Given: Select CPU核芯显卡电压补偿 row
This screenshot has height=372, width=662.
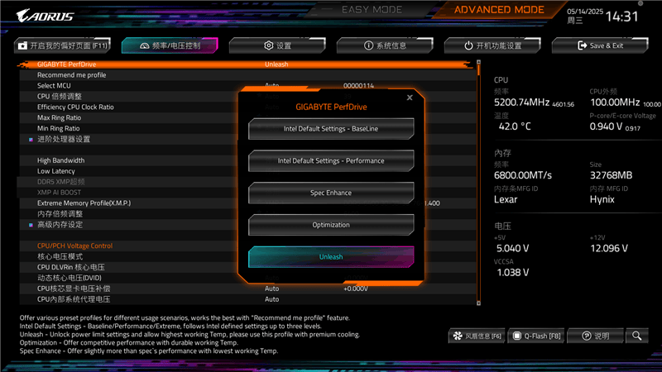Looking at the screenshot, I should click(247, 289).
